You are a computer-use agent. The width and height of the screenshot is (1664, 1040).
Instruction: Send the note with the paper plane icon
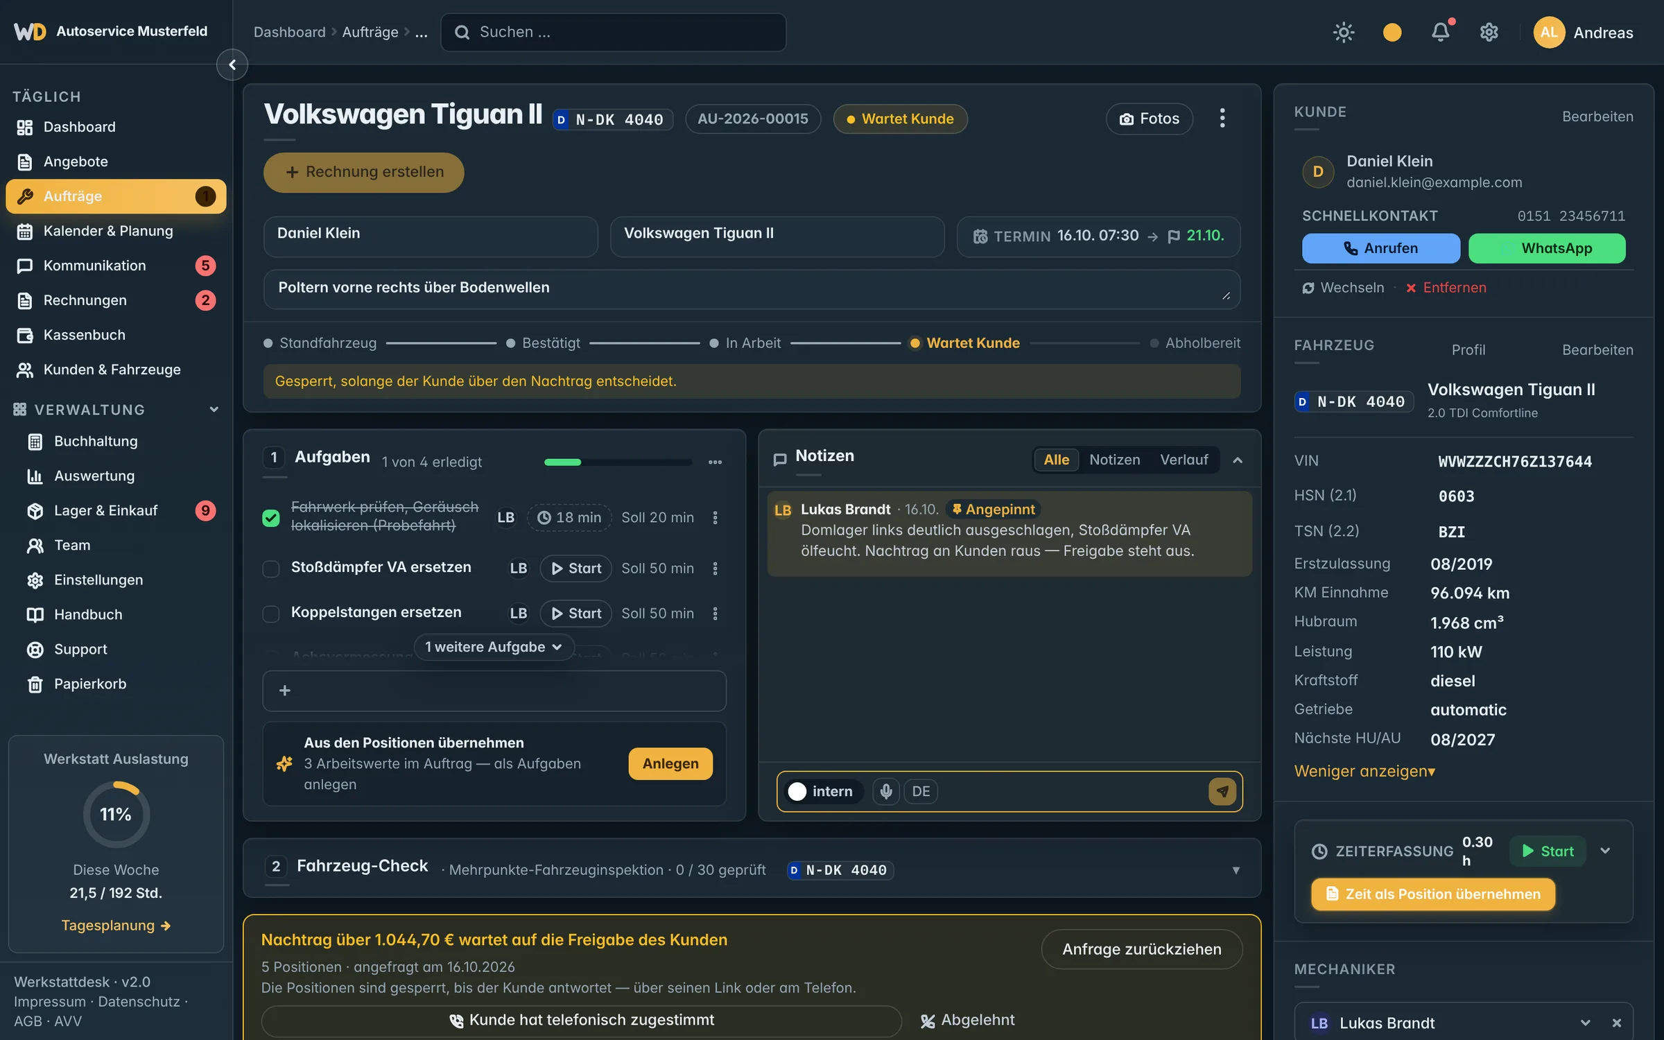(x=1222, y=791)
